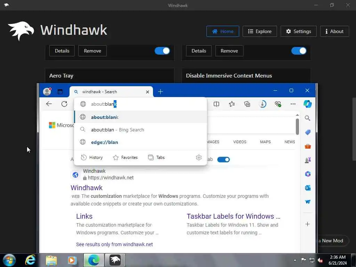The image size is (356, 267).
Task: Open the Edge sidebar paper plane Drop icon
Action: [308, 202]
